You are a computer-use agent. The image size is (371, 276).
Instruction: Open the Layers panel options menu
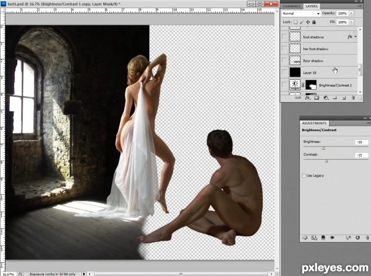[360, 6]
